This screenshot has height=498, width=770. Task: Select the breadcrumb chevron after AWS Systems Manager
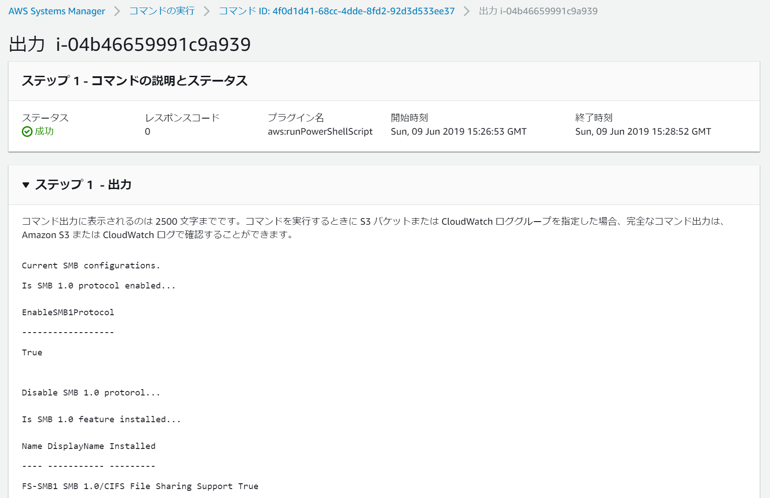[x=117, y=11]
